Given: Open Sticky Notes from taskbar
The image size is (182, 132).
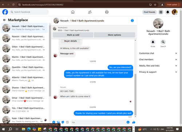Looking at the screenshot, I should click(40, 129).
